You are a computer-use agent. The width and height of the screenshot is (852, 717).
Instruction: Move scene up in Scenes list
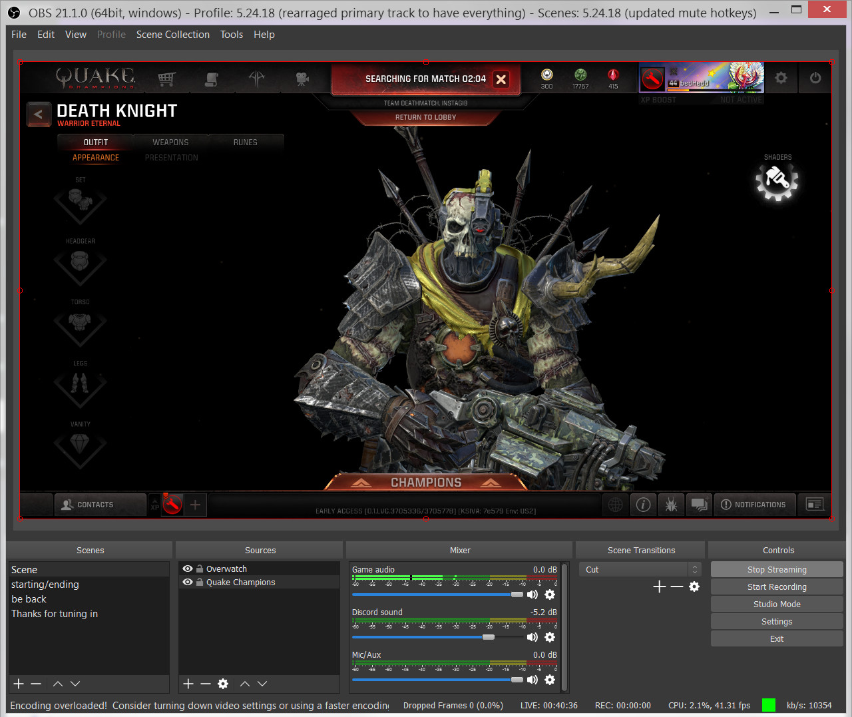(58, 684)
